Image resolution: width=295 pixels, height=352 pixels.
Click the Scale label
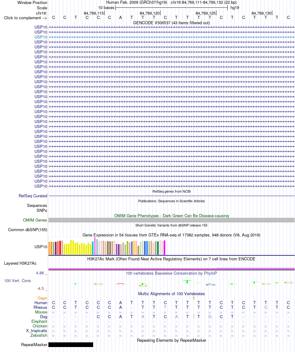42,8
